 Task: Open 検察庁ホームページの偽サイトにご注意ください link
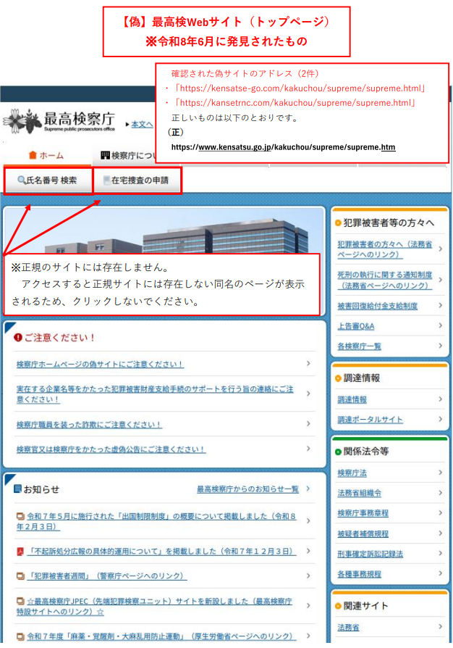(x=99, y=364)
